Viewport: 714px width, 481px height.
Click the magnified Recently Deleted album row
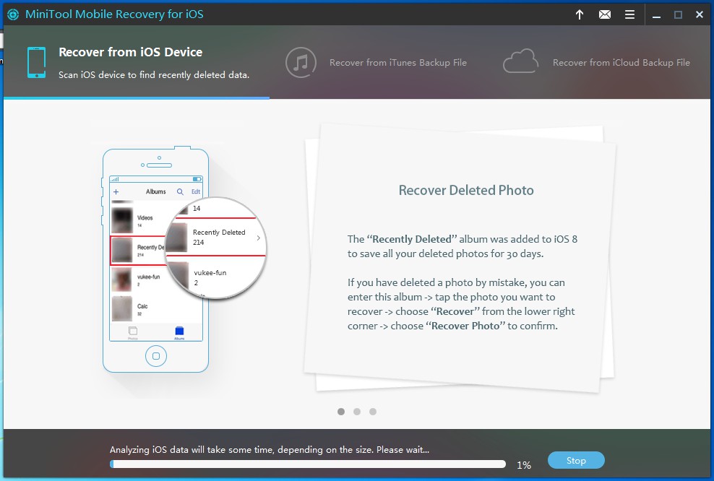tap(215, 237)
